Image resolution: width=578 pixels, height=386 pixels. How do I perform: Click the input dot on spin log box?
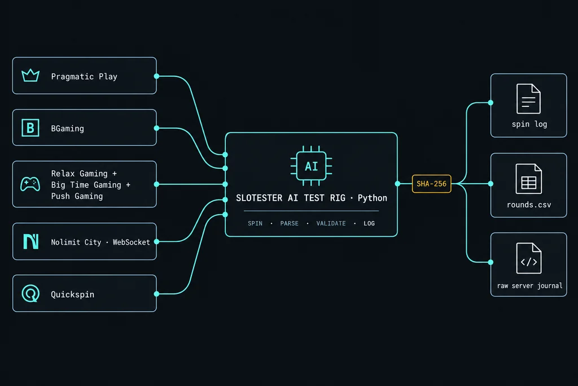tap(491, 103)
